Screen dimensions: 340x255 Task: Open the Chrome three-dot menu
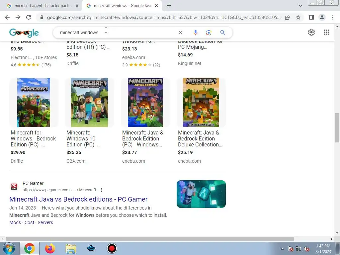coord(333,17)
